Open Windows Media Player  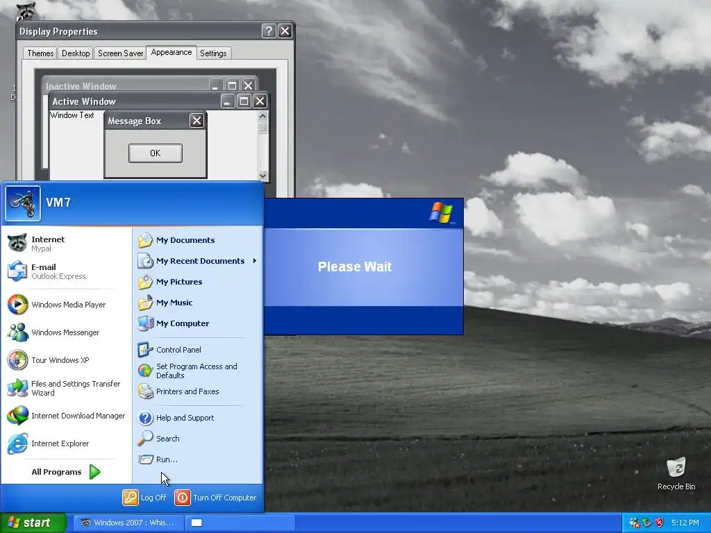point(66,305)
